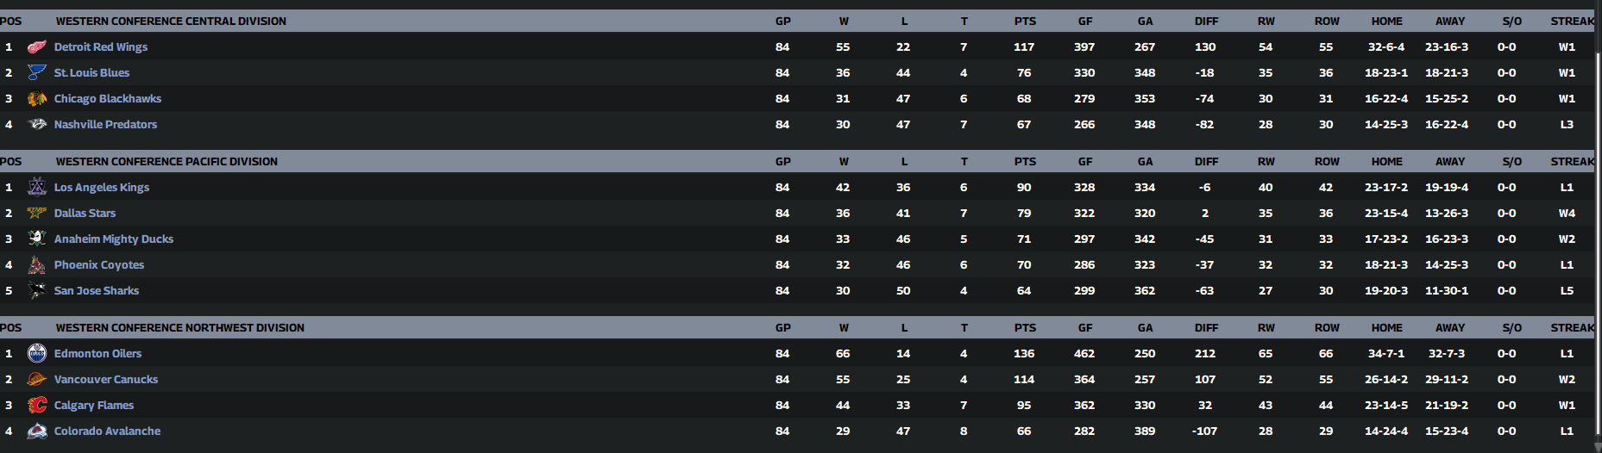
Task: Sort Pacific Division by HOME record column
Action: [x=1386, y=161]
